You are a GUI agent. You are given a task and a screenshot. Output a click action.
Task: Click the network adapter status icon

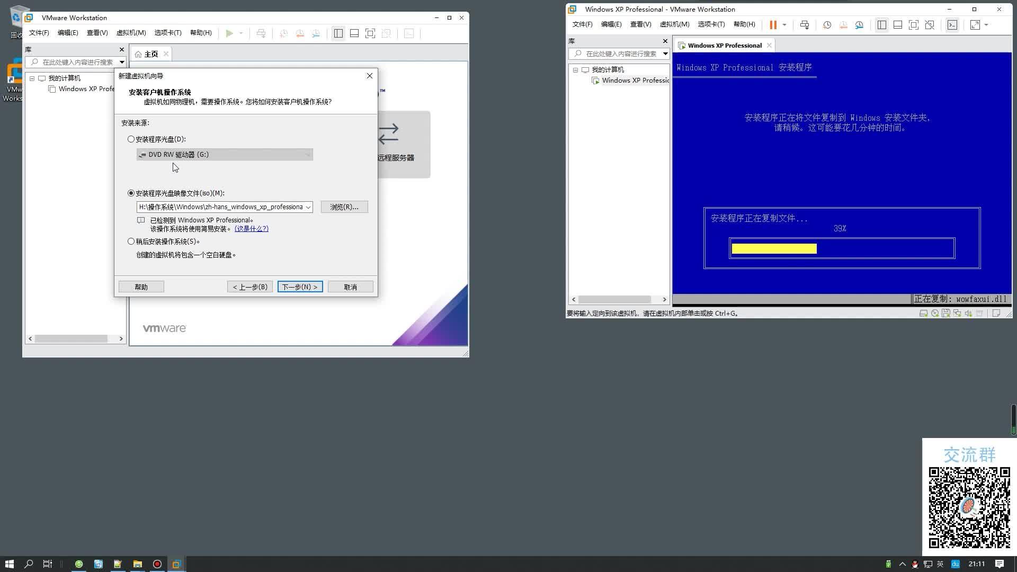tap(957, 314)
